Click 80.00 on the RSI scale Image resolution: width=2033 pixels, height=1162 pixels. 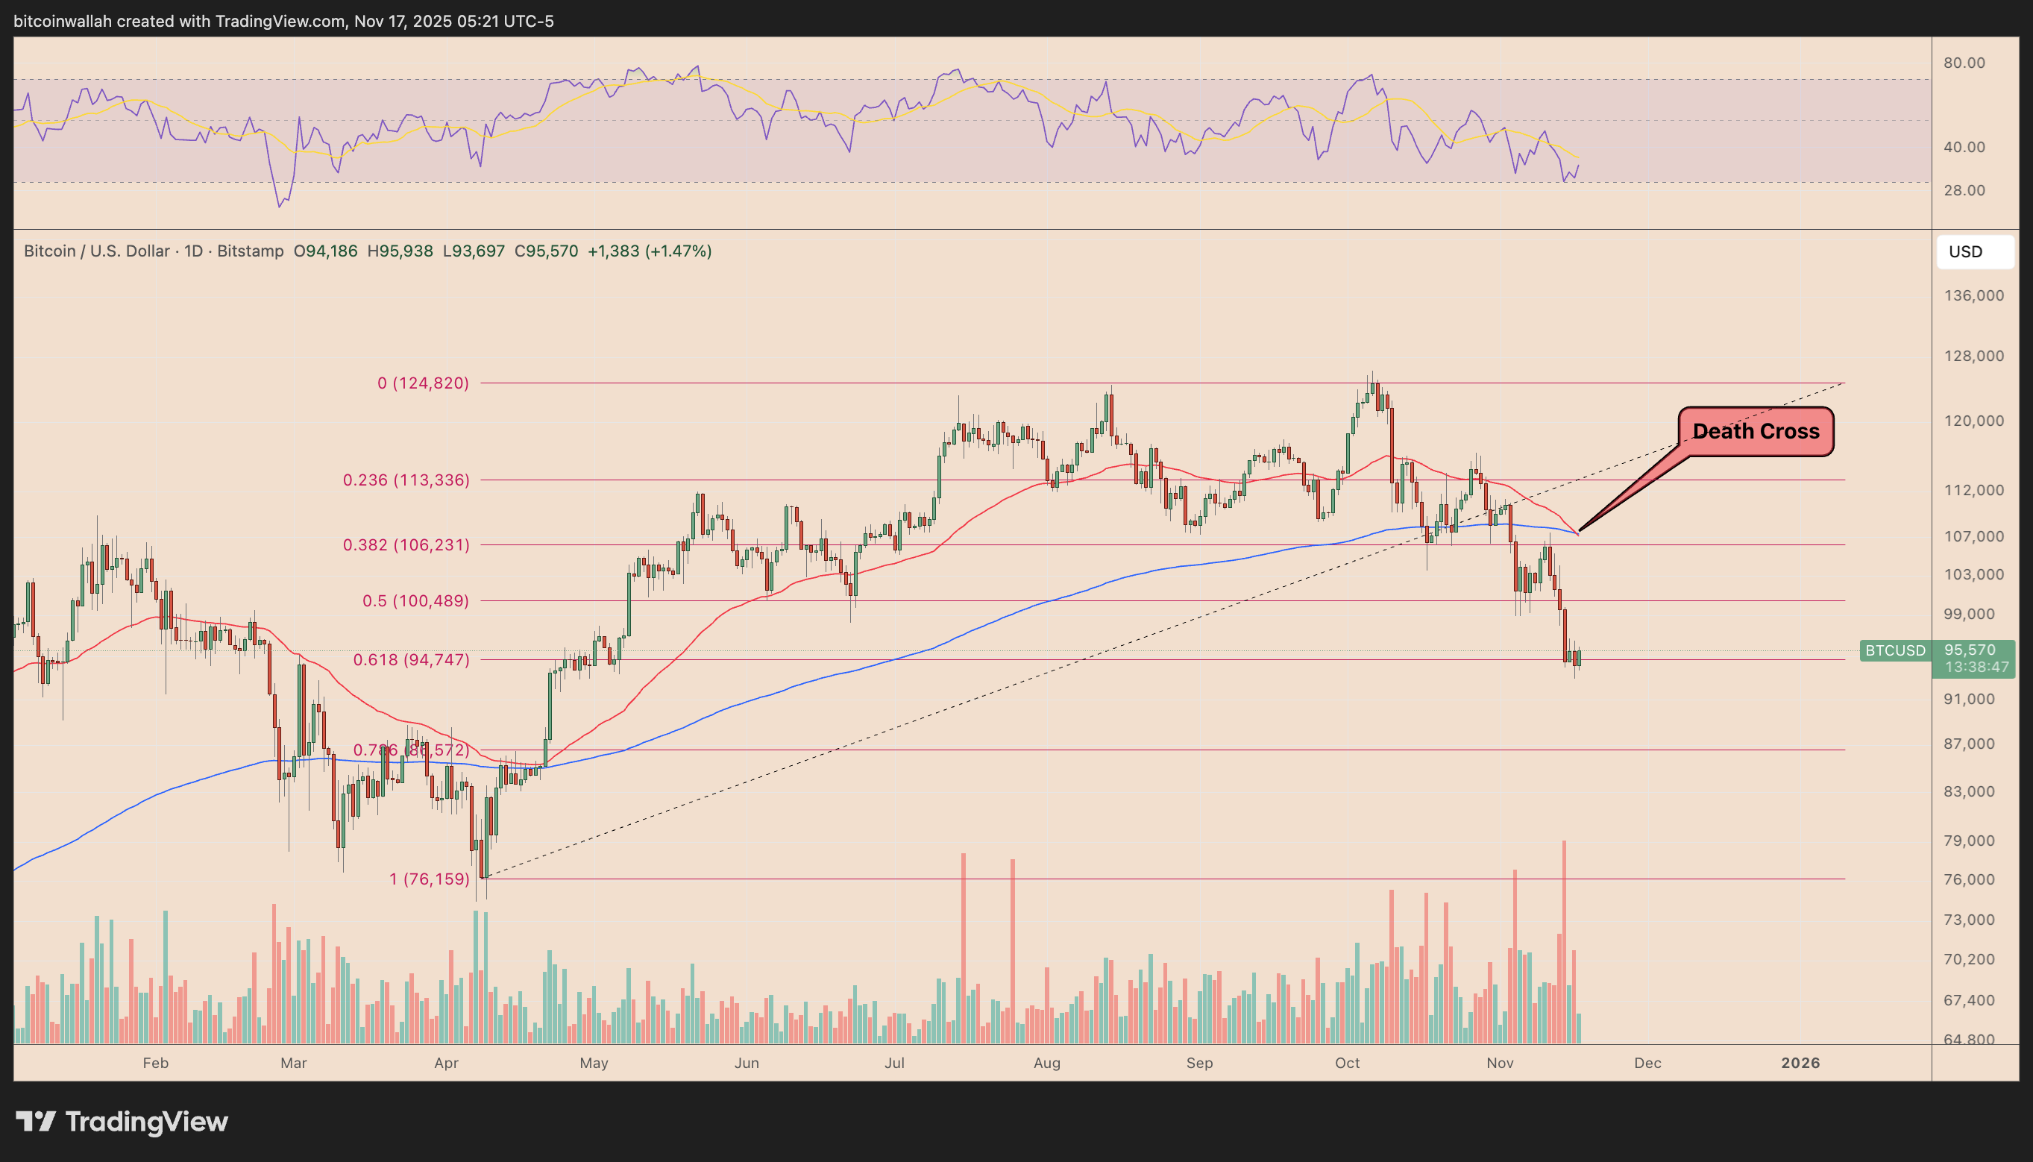[1964, 63]
